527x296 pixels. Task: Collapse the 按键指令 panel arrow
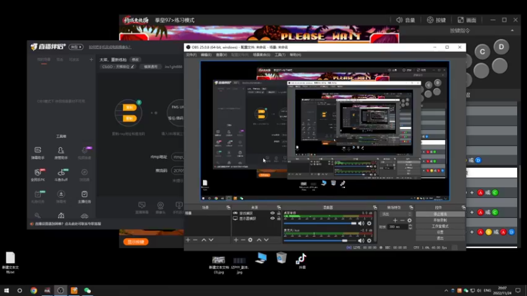(x=513, y=30)
